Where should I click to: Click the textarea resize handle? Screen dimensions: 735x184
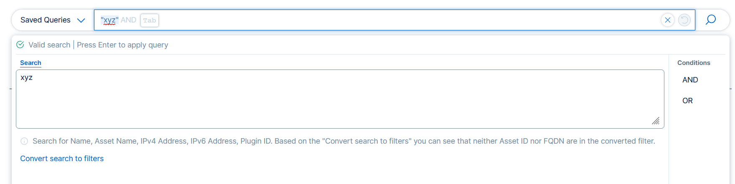tap(656, 121)
